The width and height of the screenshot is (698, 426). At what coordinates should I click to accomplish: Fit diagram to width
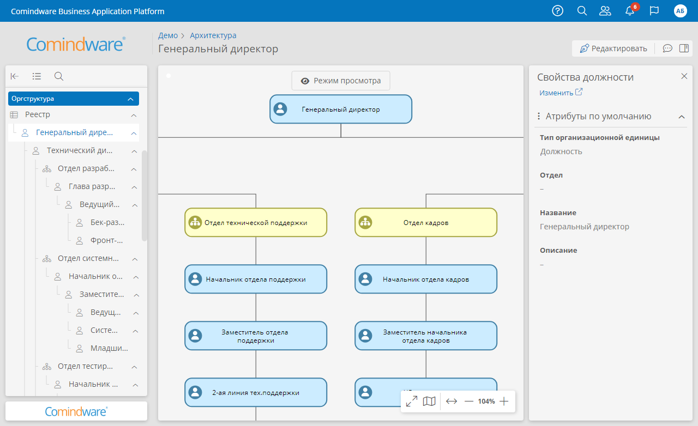[452, 401]
